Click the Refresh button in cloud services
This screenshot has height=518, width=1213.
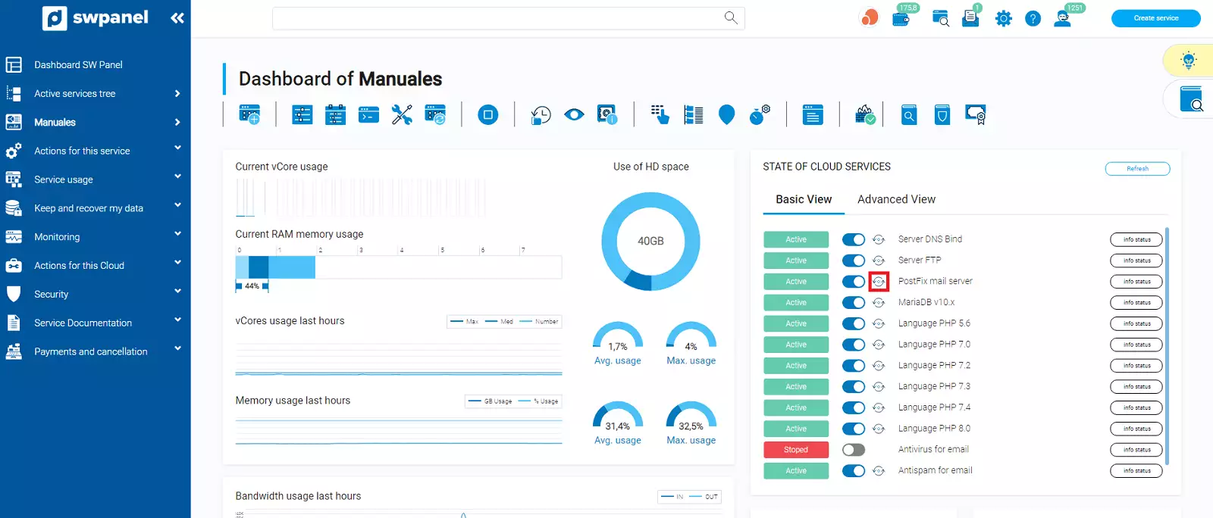tap(1137, 169)
